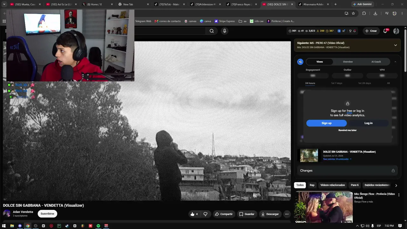Download video with Descargar button

[270, 214]
